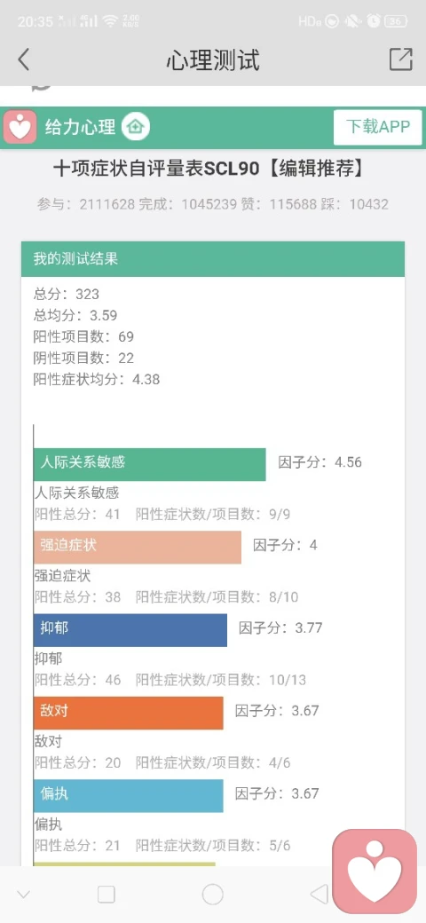Tap the Android recent apps square button
This screenshot has width=426, height=923.
tap(106, 895)
